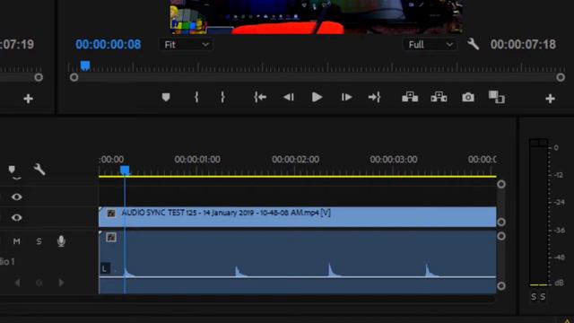The image size is (574, 323).
Task: Click the L channel label on audio clip
Action: click(105, 268)
